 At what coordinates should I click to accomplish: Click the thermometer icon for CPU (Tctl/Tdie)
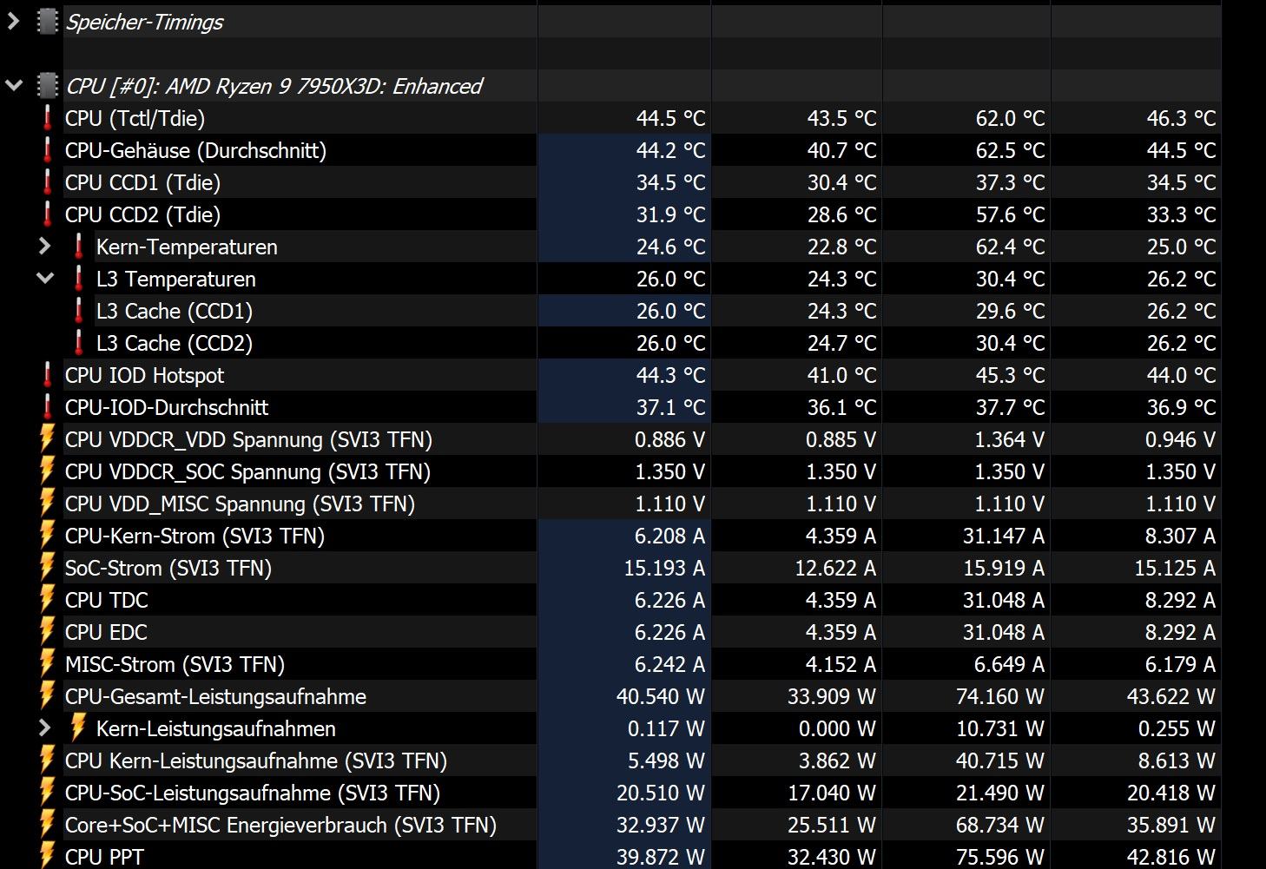point(48,118)
